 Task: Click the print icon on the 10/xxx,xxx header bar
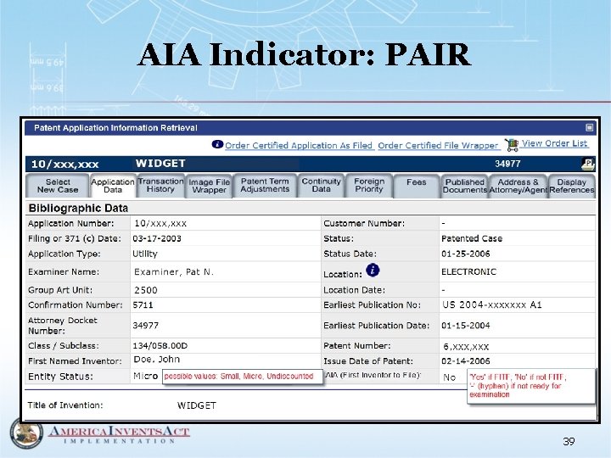(587, 164)
